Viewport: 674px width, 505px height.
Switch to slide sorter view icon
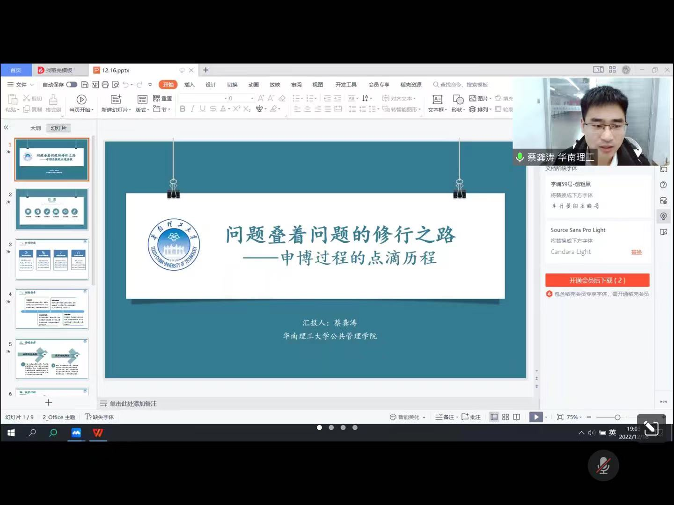click(x=505, y=417)
